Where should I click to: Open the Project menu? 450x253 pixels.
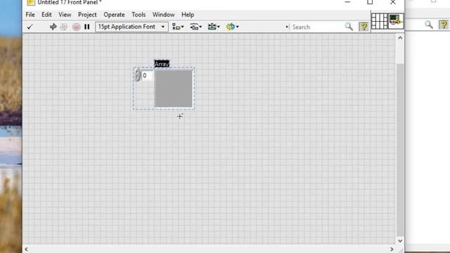coord(87,15)
